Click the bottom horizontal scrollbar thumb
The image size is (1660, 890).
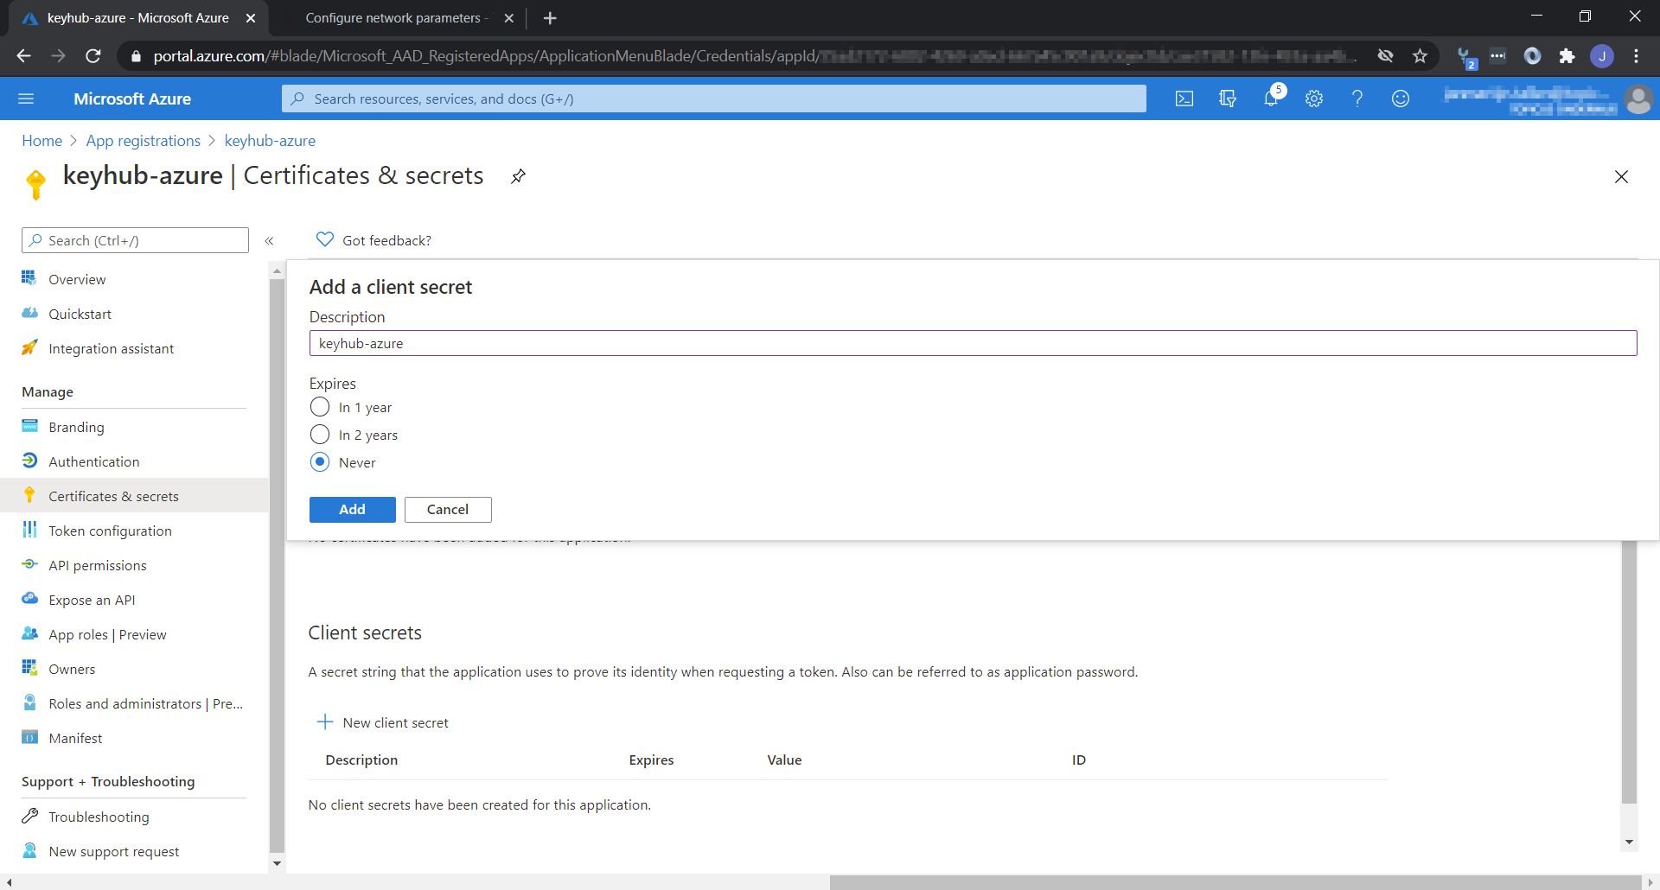[x=1235, y=882]
